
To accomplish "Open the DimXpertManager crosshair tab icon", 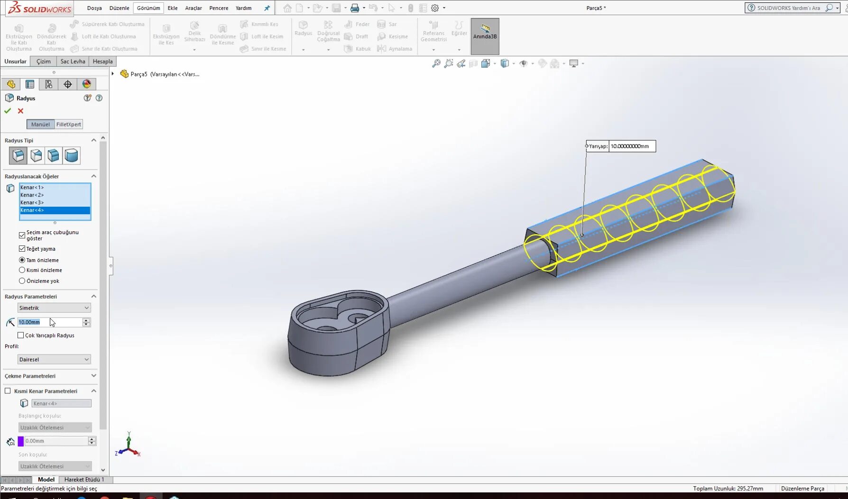I will tap(68, 84).
